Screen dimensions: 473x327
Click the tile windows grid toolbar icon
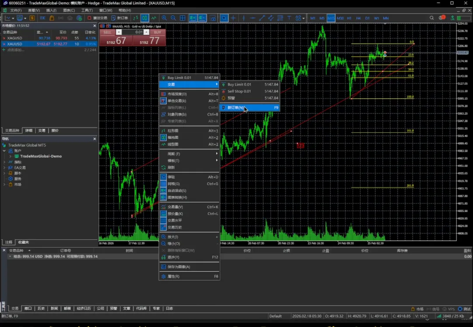pyautogui.click(x=183, y=18)
